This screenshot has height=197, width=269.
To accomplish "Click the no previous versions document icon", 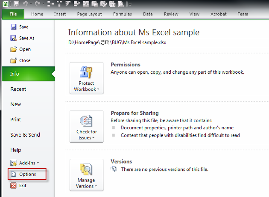I will point(114,169).
